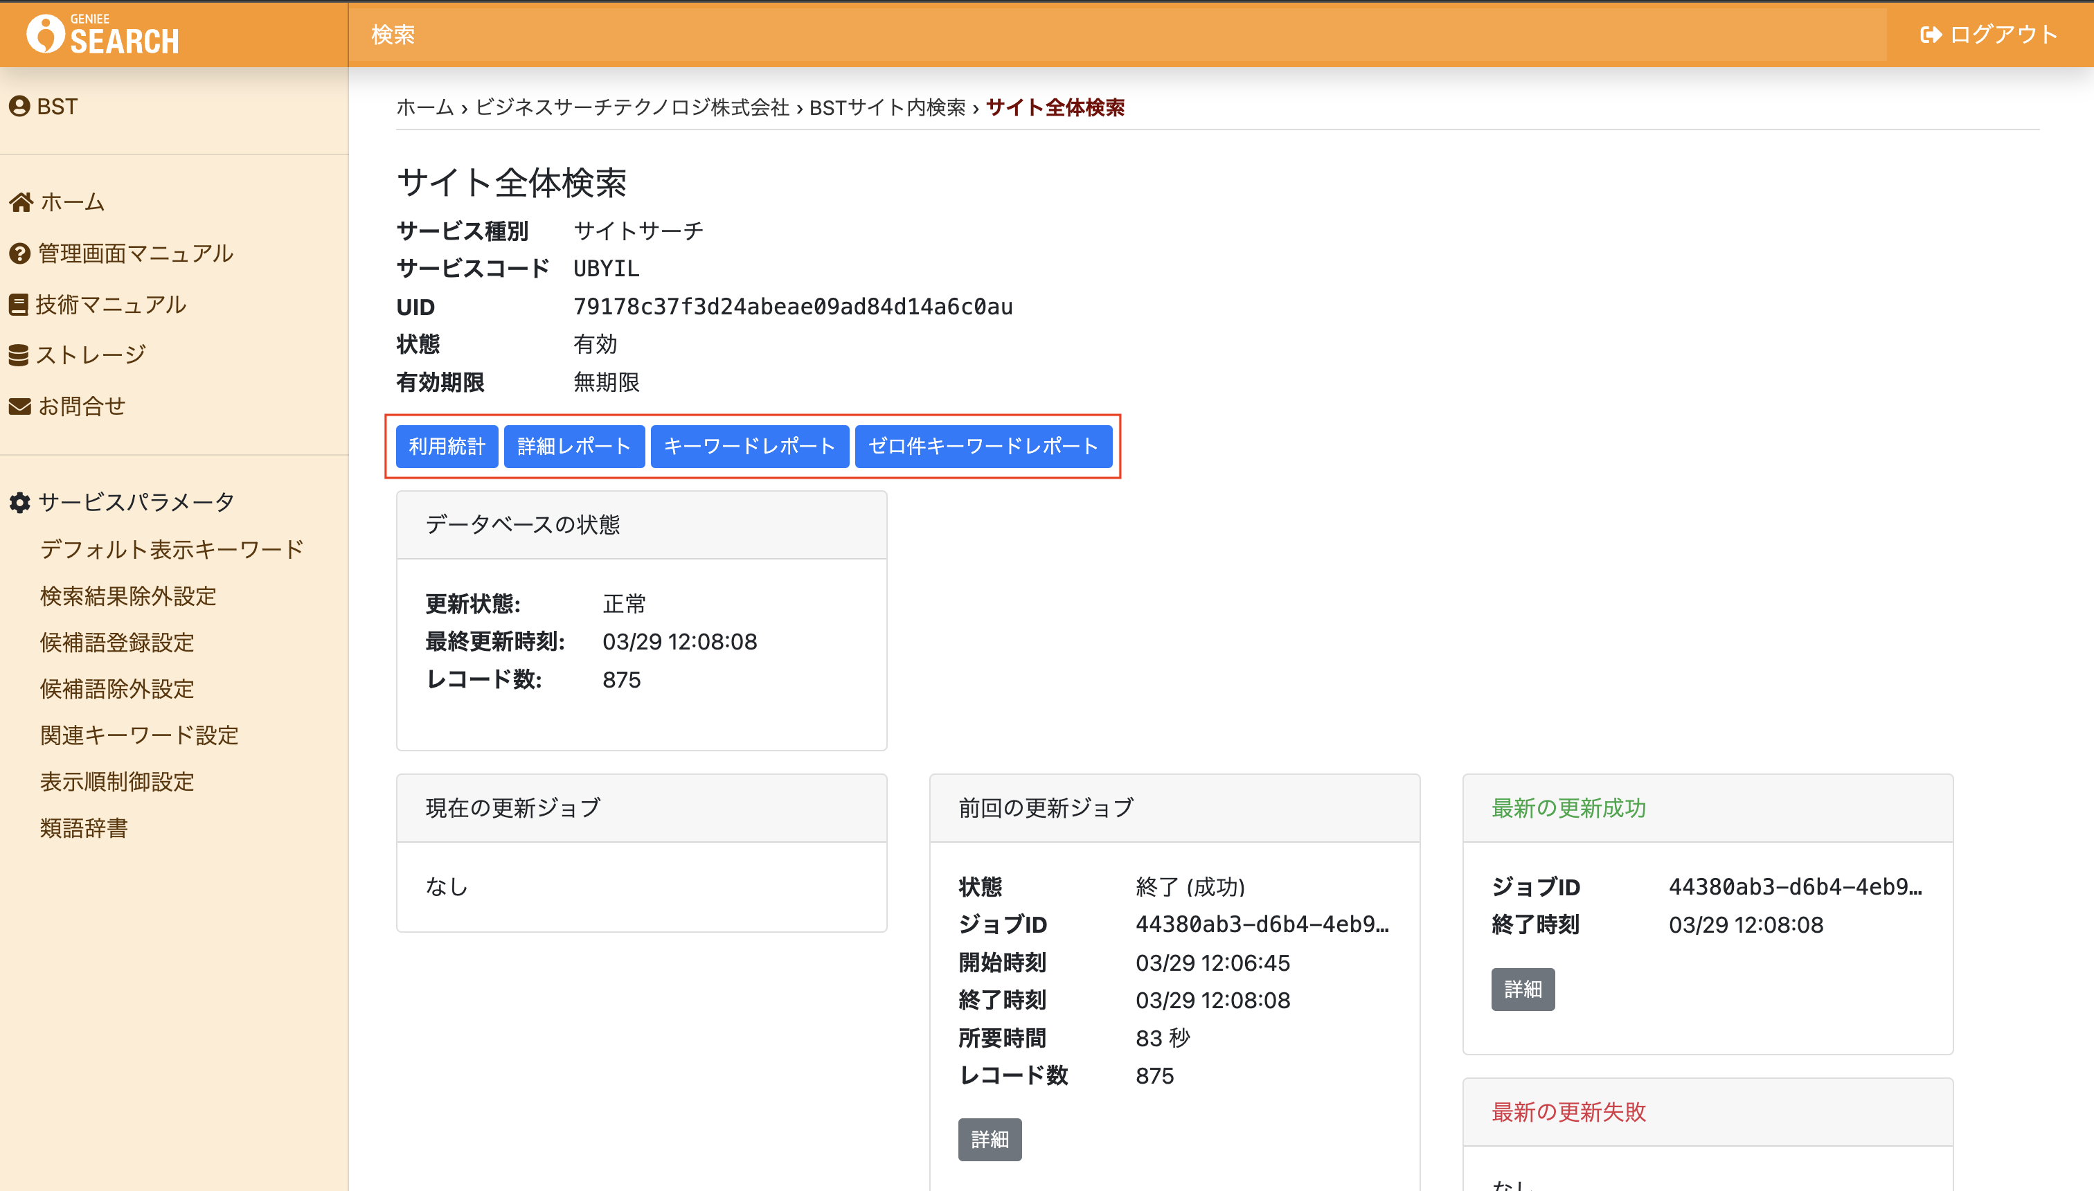
Task: Click the job ID in 最新の更新成功
Action: (1796, 887)
